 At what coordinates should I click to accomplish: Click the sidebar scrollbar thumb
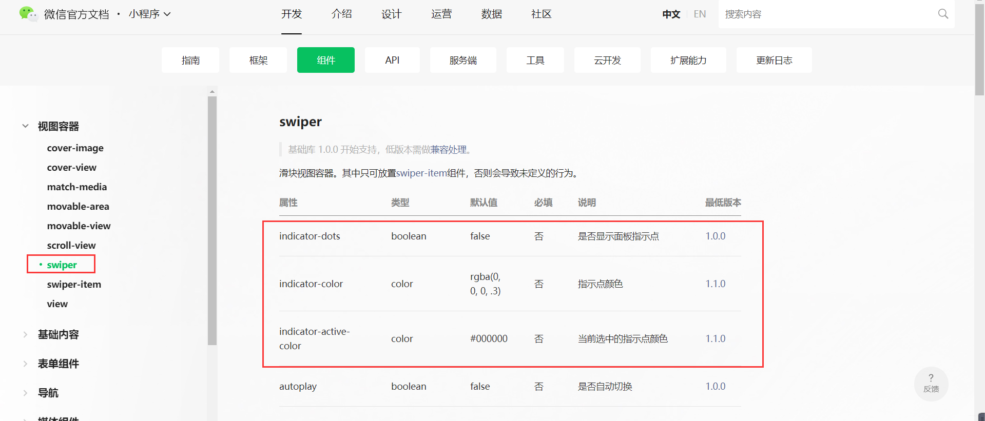212,220
